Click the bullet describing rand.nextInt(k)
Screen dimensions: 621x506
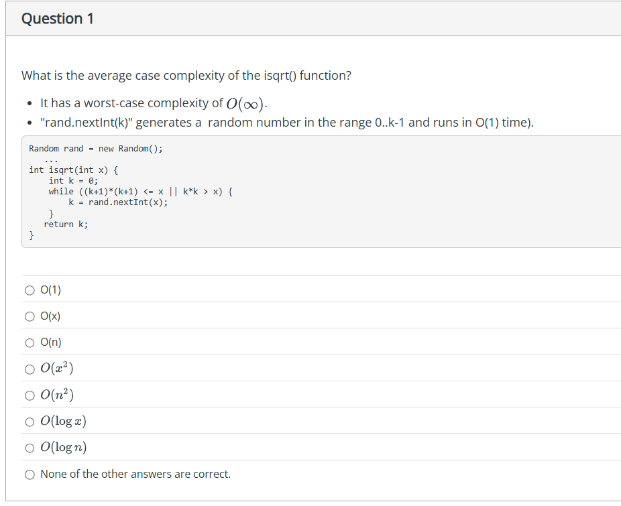[x=221, y=122]
